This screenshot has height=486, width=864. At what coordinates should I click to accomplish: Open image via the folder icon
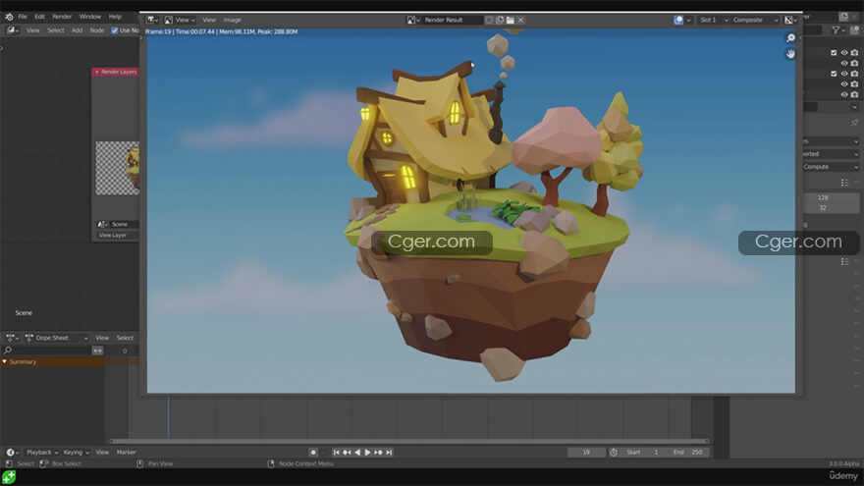point(511,20)
